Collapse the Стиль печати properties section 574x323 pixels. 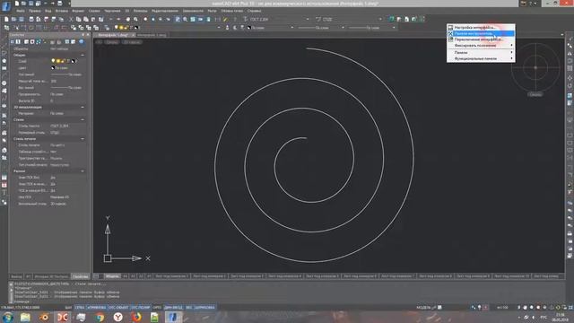pyautogui.click(x=83, y=139)
